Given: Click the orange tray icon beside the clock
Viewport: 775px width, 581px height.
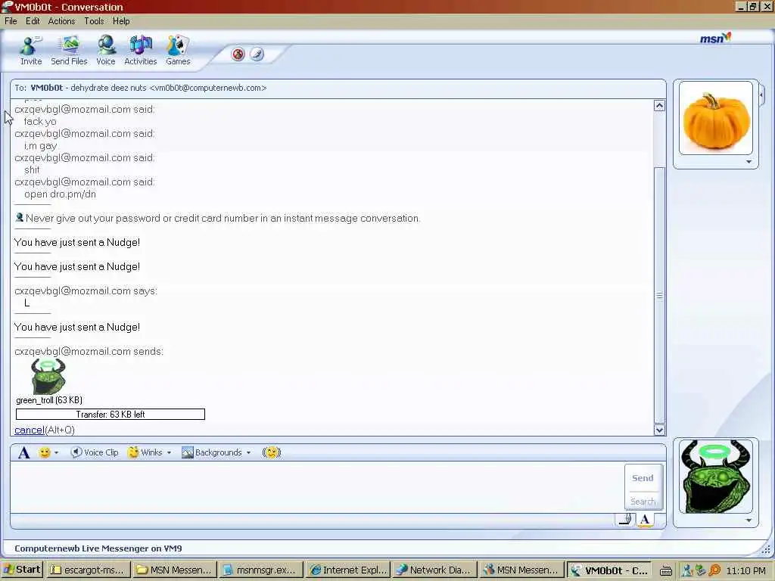Looking at the screenshot, I should (714, 570).
